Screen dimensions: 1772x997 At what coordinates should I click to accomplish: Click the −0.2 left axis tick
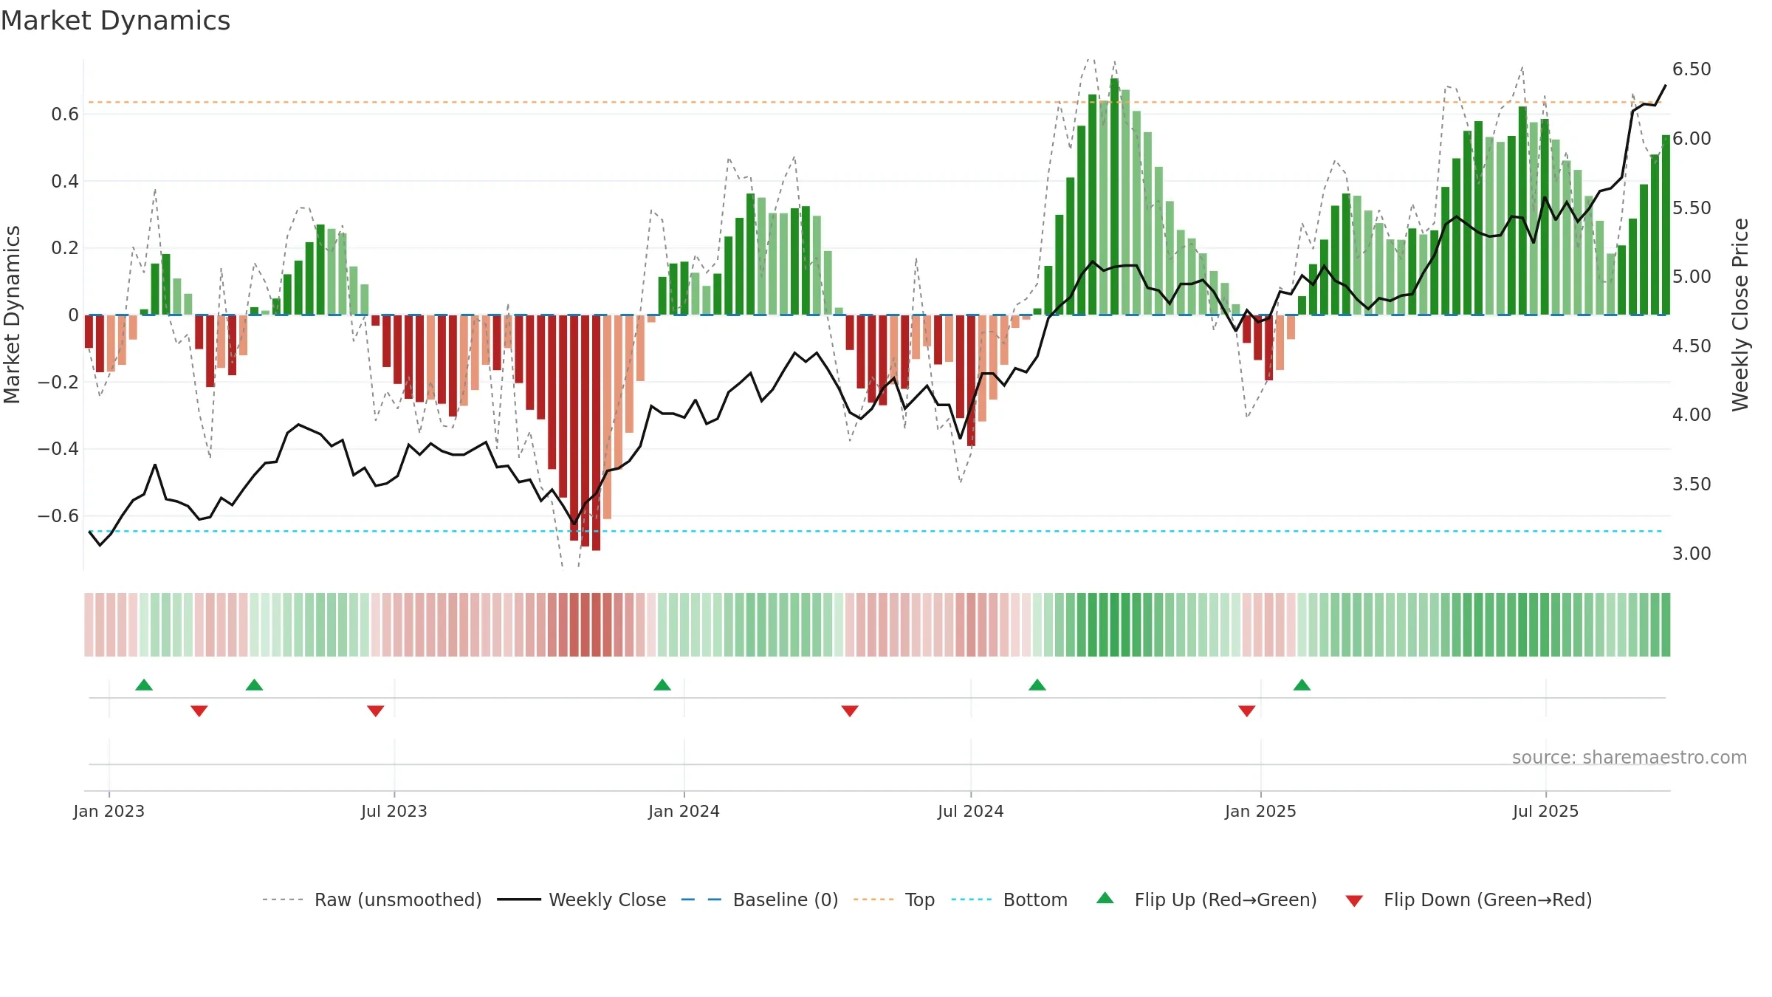[x=58, y=383]
